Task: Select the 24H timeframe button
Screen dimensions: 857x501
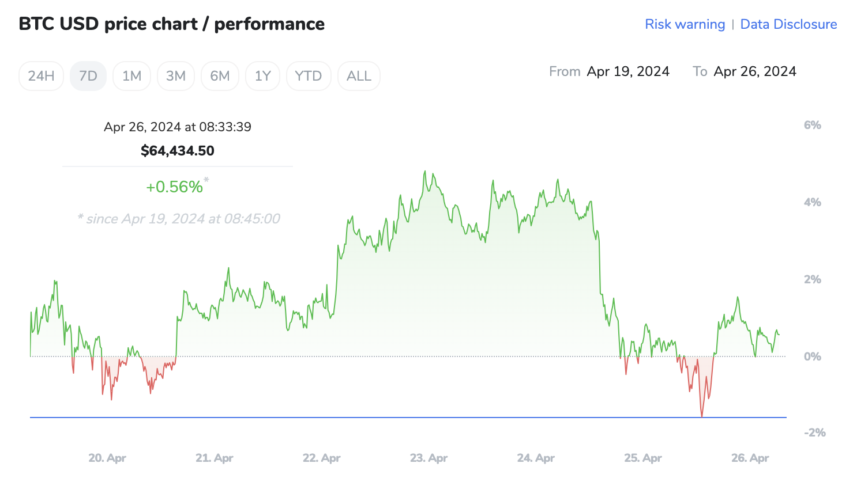Action: 40,75
